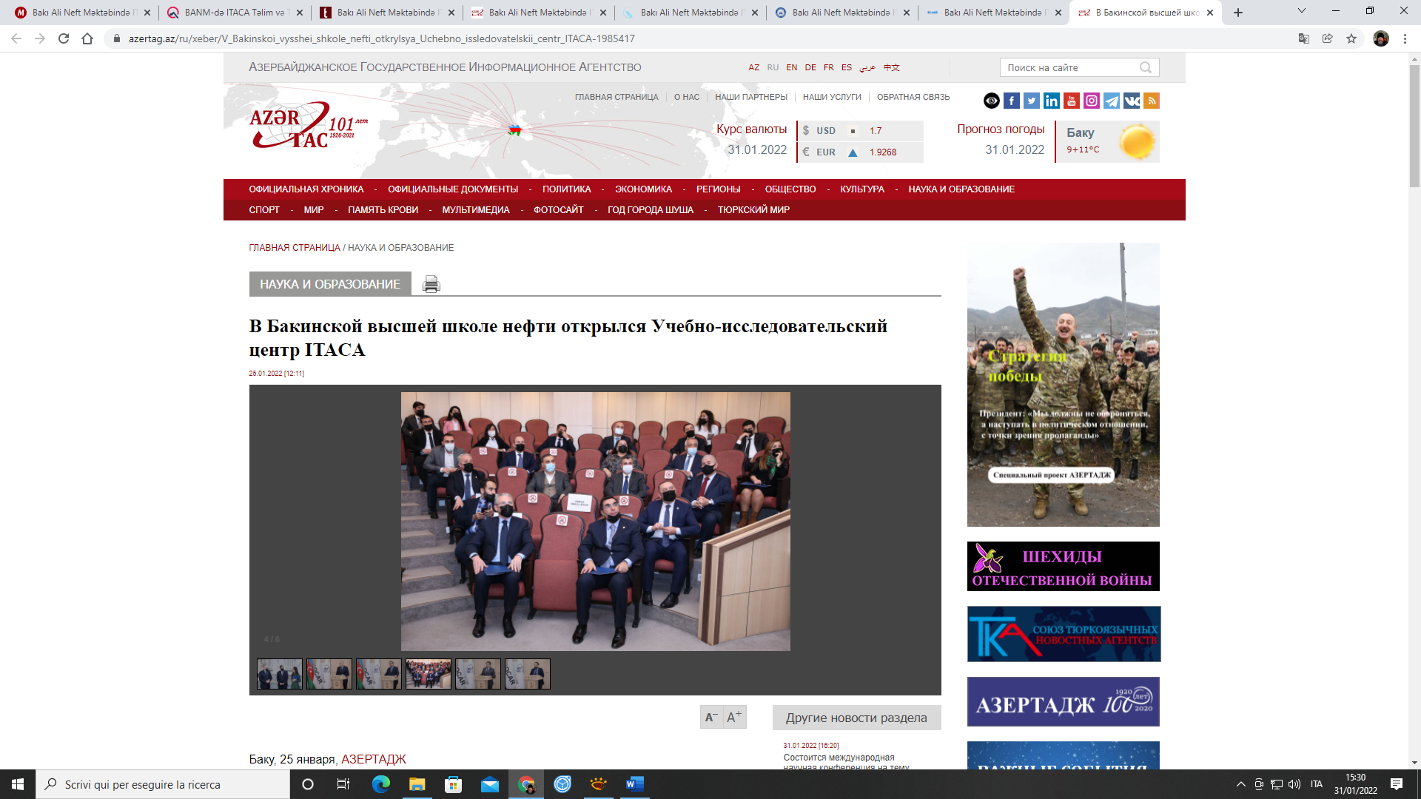Click Другие новости раздела button

[x=856, y=718]
